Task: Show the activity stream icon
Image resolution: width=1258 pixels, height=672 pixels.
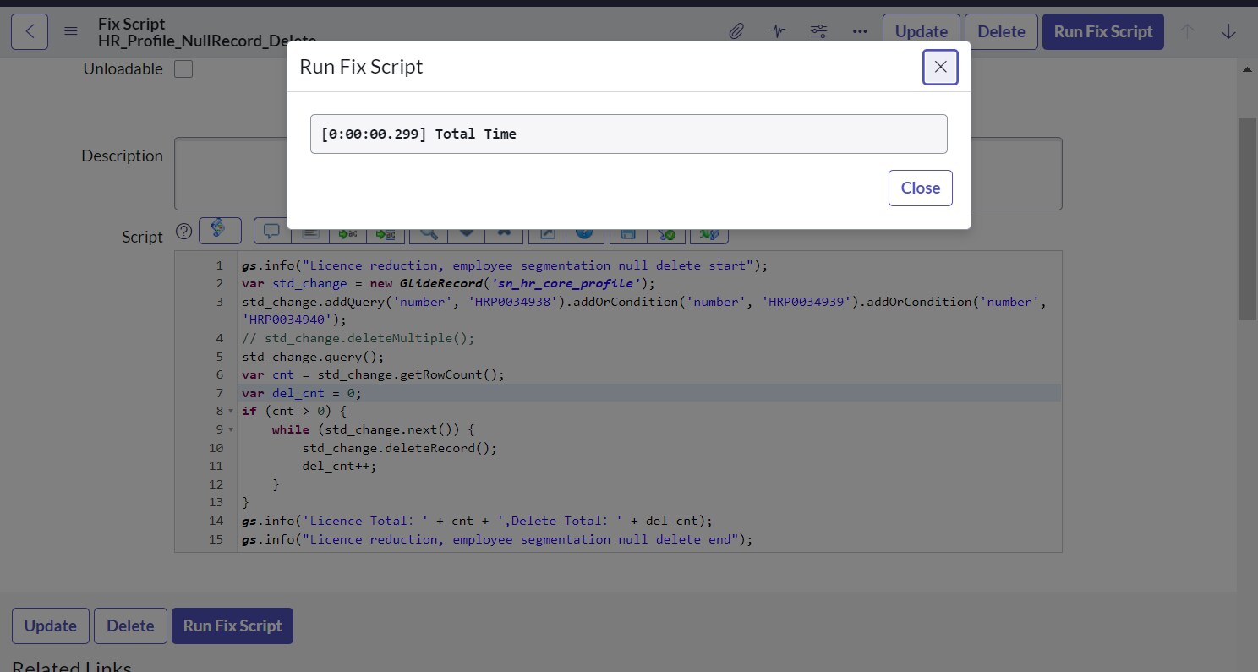Action: click(x=778, y=31)
